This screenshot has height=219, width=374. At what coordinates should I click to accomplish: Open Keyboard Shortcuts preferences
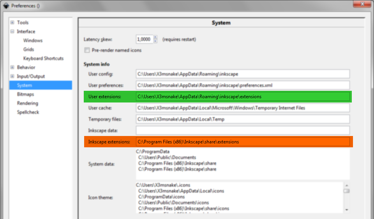coord(43,58)
